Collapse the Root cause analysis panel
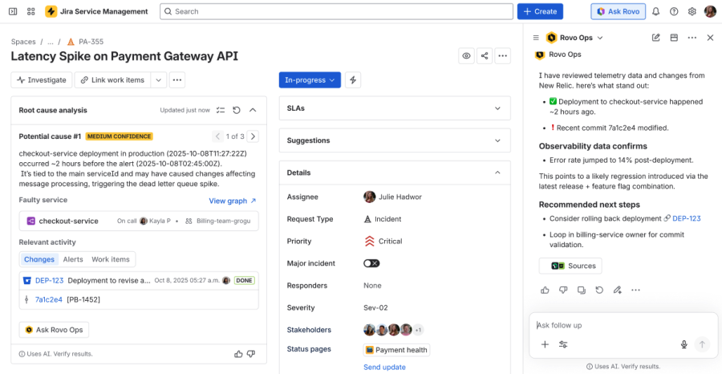The height and width of the screenshot is (374, 722). (253, 110)
